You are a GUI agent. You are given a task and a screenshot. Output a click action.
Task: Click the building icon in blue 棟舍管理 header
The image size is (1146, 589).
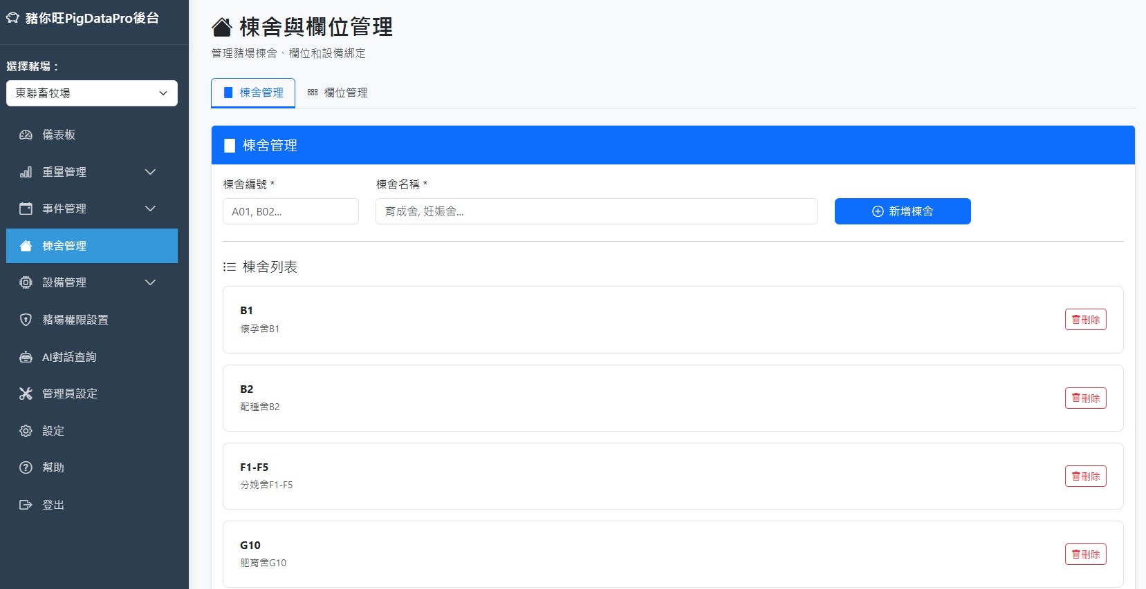pyautogui.click(x=230, y=146)
